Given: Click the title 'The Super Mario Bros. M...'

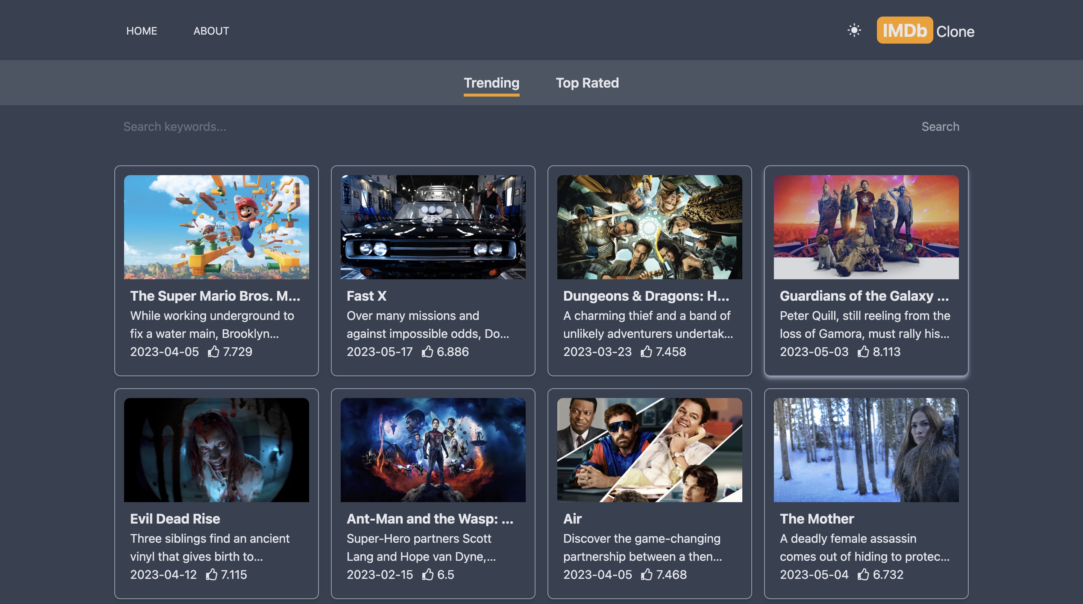Looking at the screenshot, I should point(215,296).
